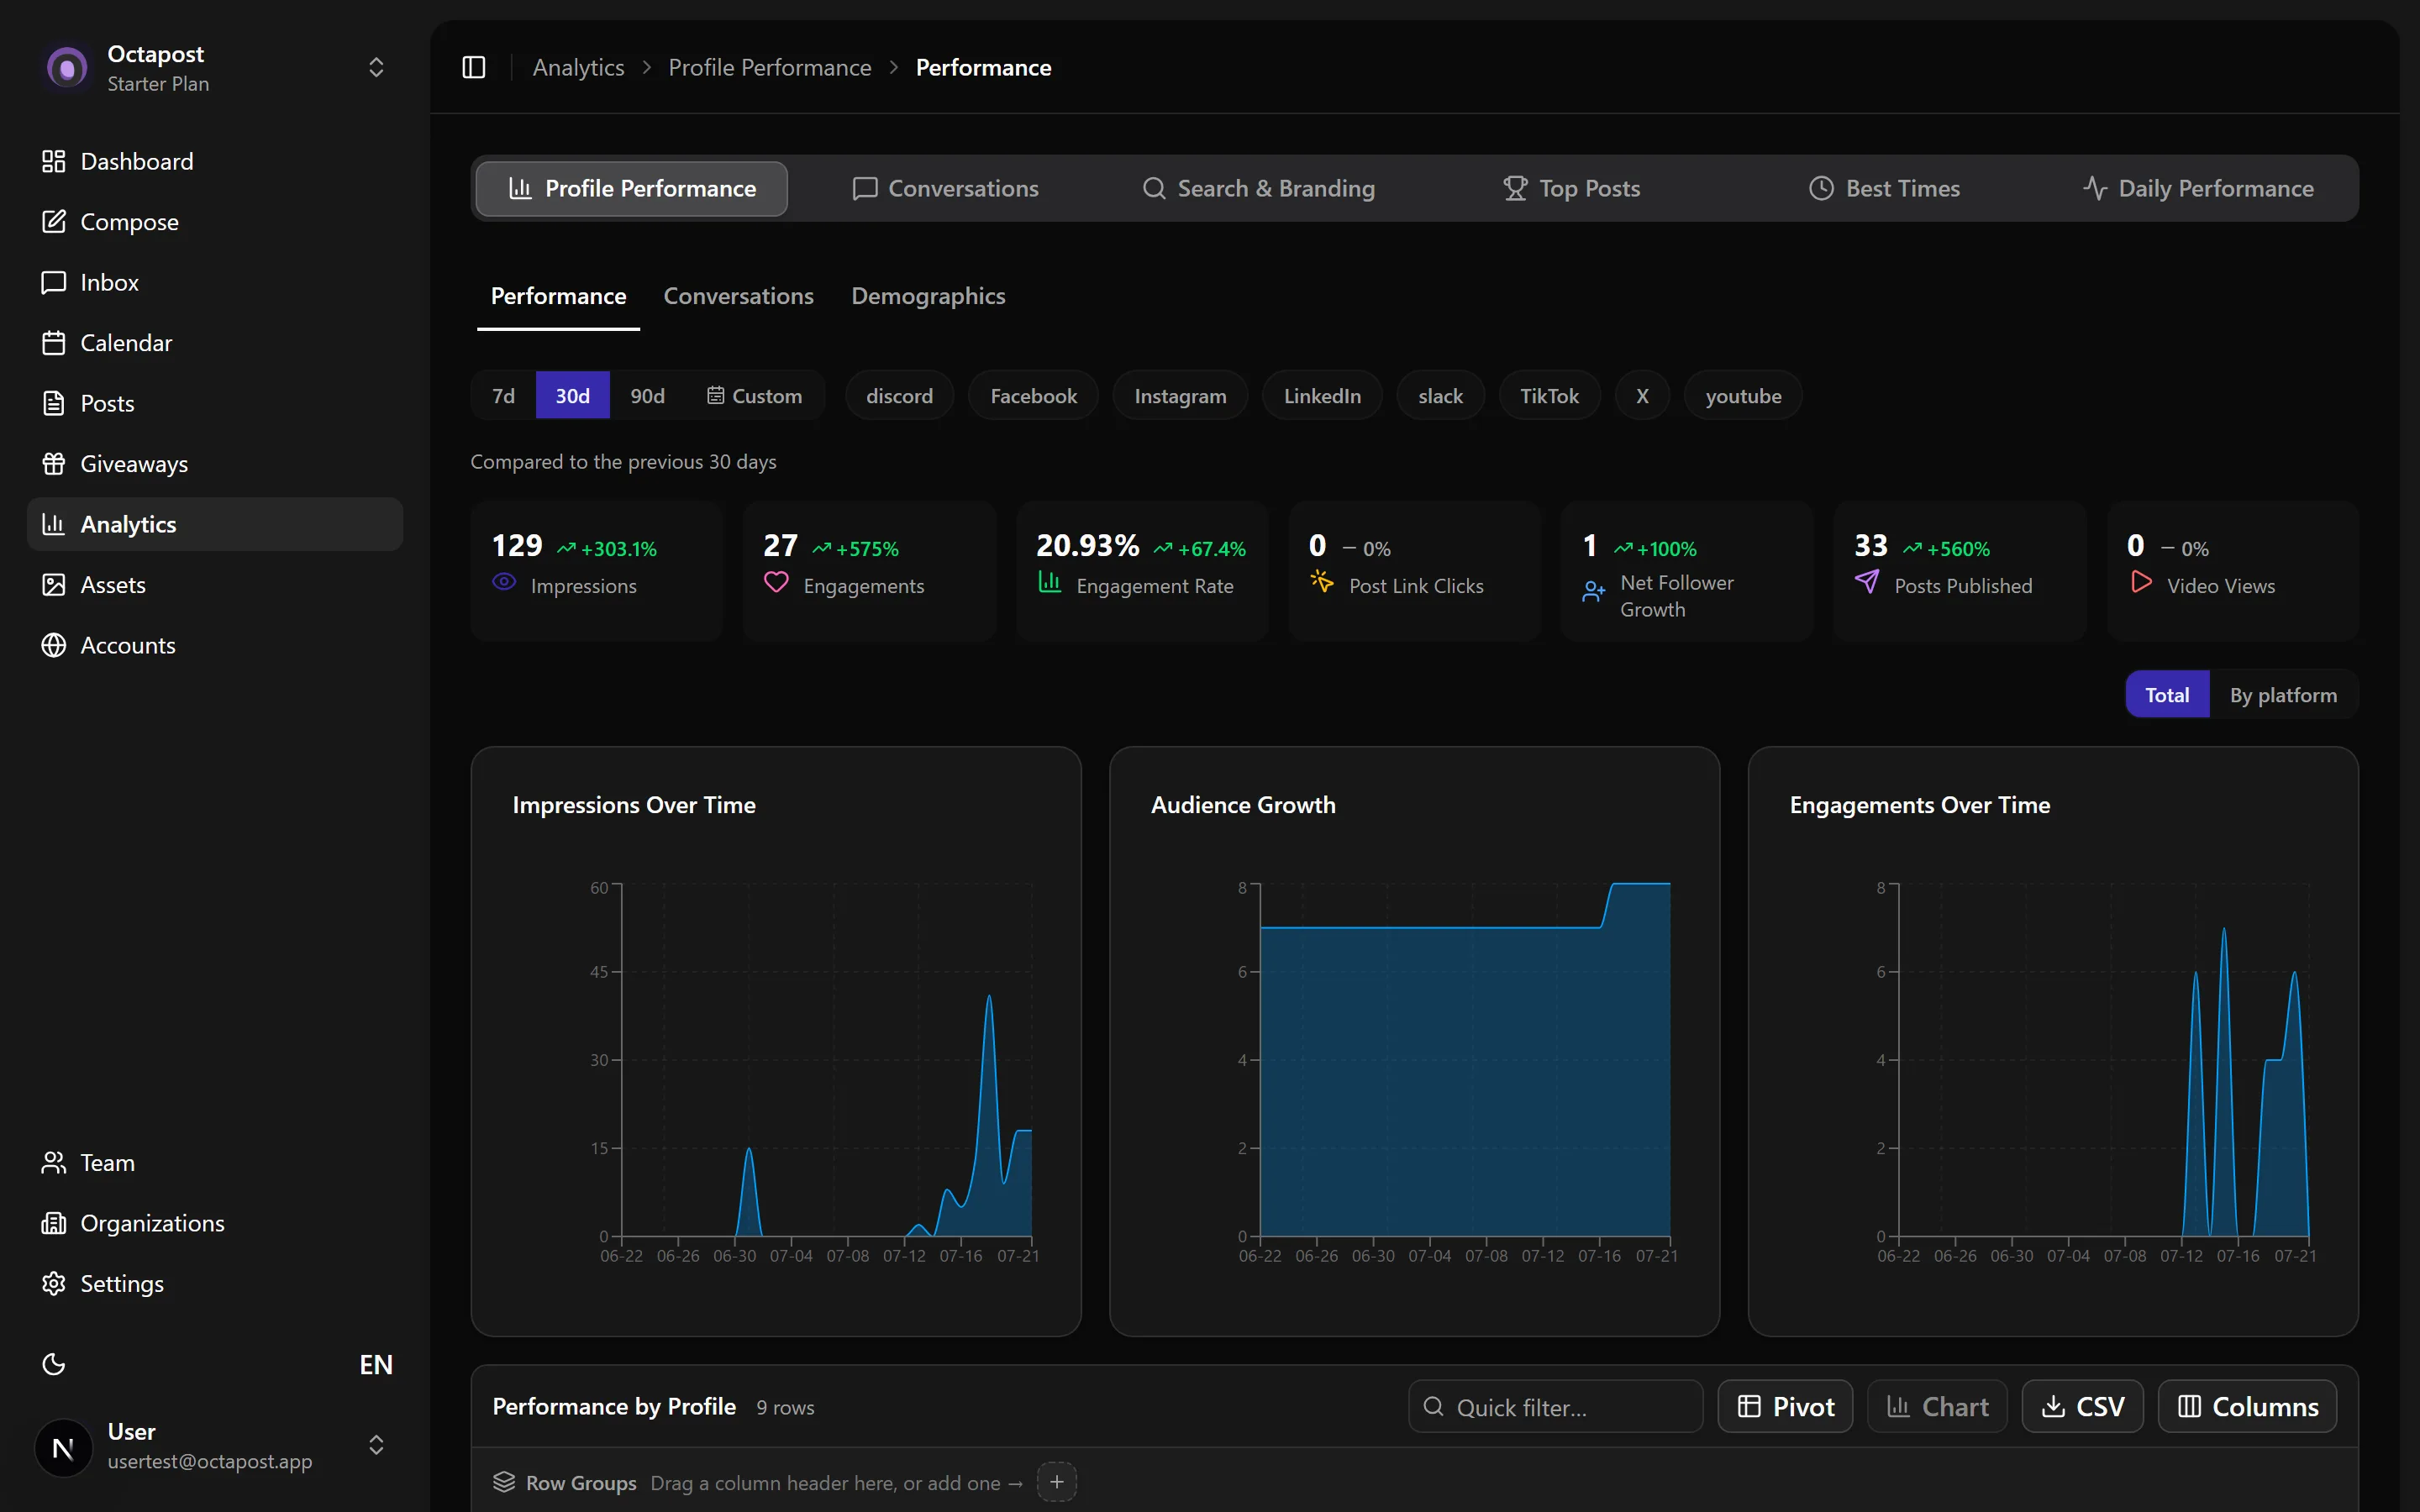The height and width of the screenshot is (1512, 2420).
Task: Set range to 7d
Action: 504,395
